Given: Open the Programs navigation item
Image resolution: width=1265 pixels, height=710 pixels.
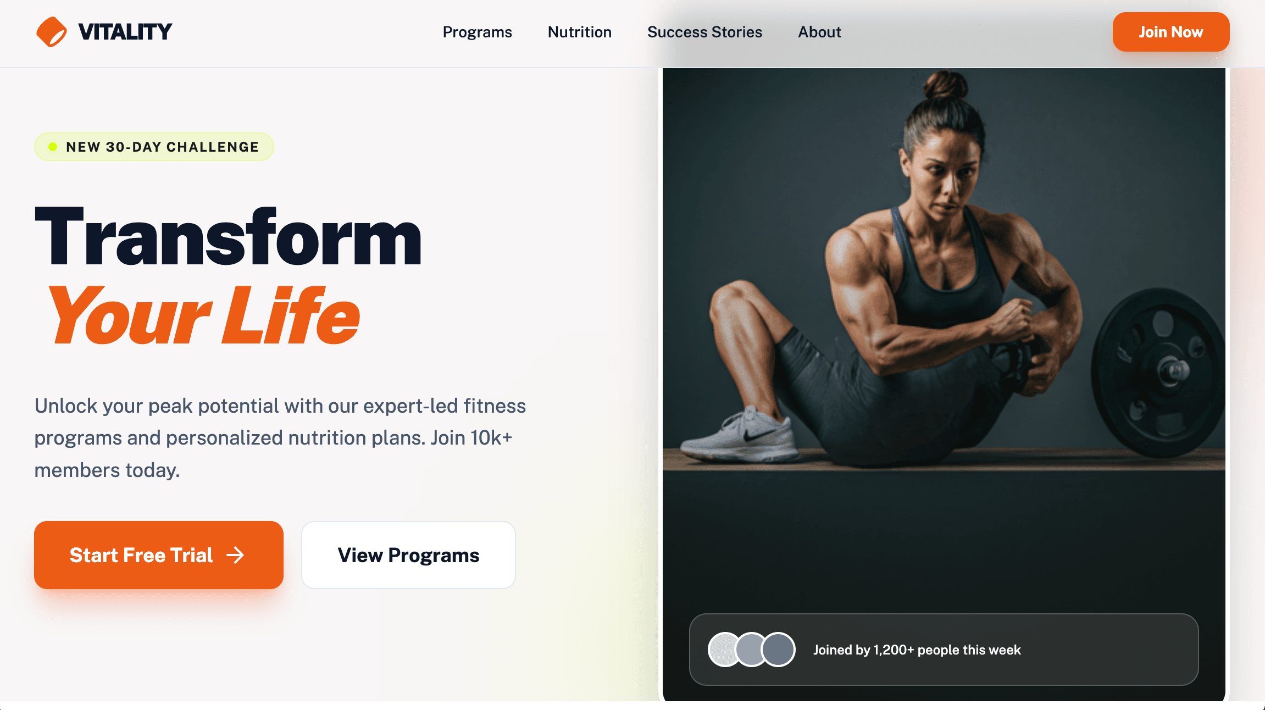Looking at the screenshot, I should click(477, 32).
